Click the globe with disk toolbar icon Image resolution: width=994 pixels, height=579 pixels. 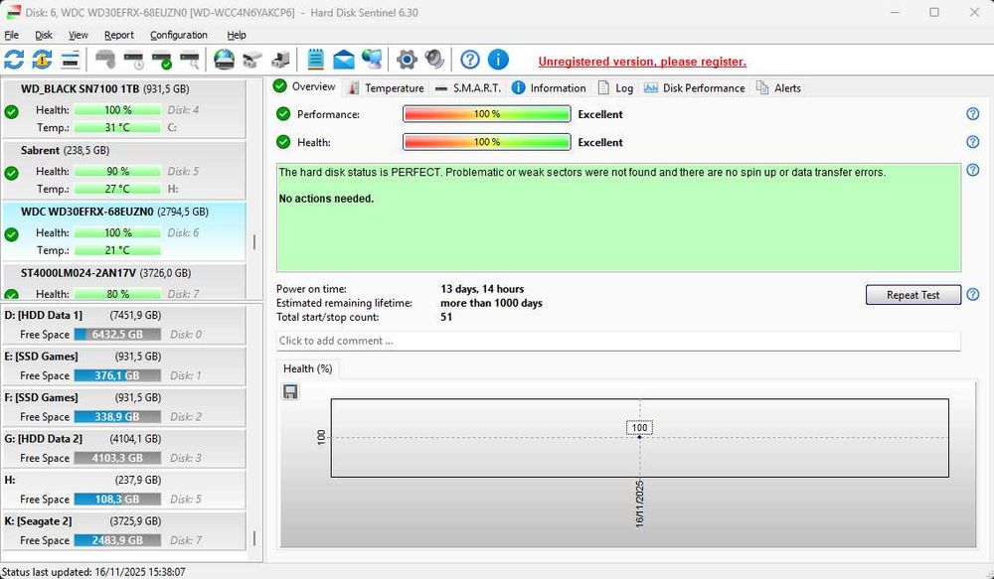(224, 60)
